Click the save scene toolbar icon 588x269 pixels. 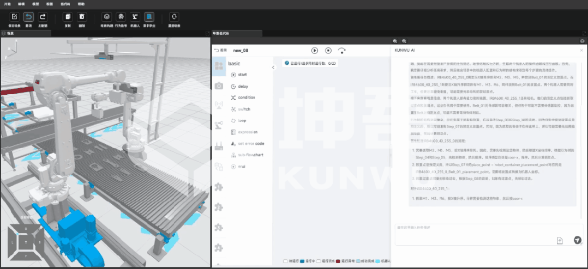click(14, 17)
